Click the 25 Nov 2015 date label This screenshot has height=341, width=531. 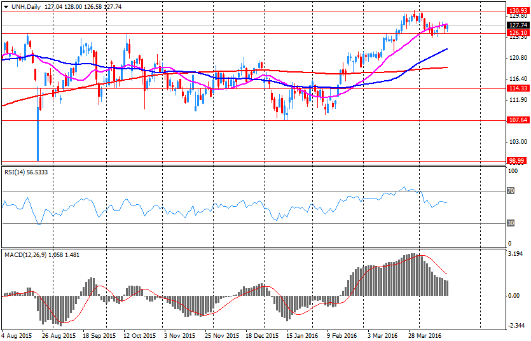tap(222, 336)
